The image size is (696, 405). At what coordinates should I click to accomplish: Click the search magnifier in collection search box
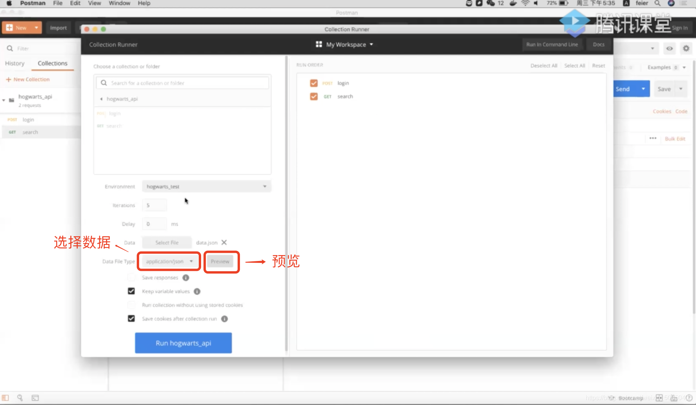pyautogui.click(x=104, y=83)
